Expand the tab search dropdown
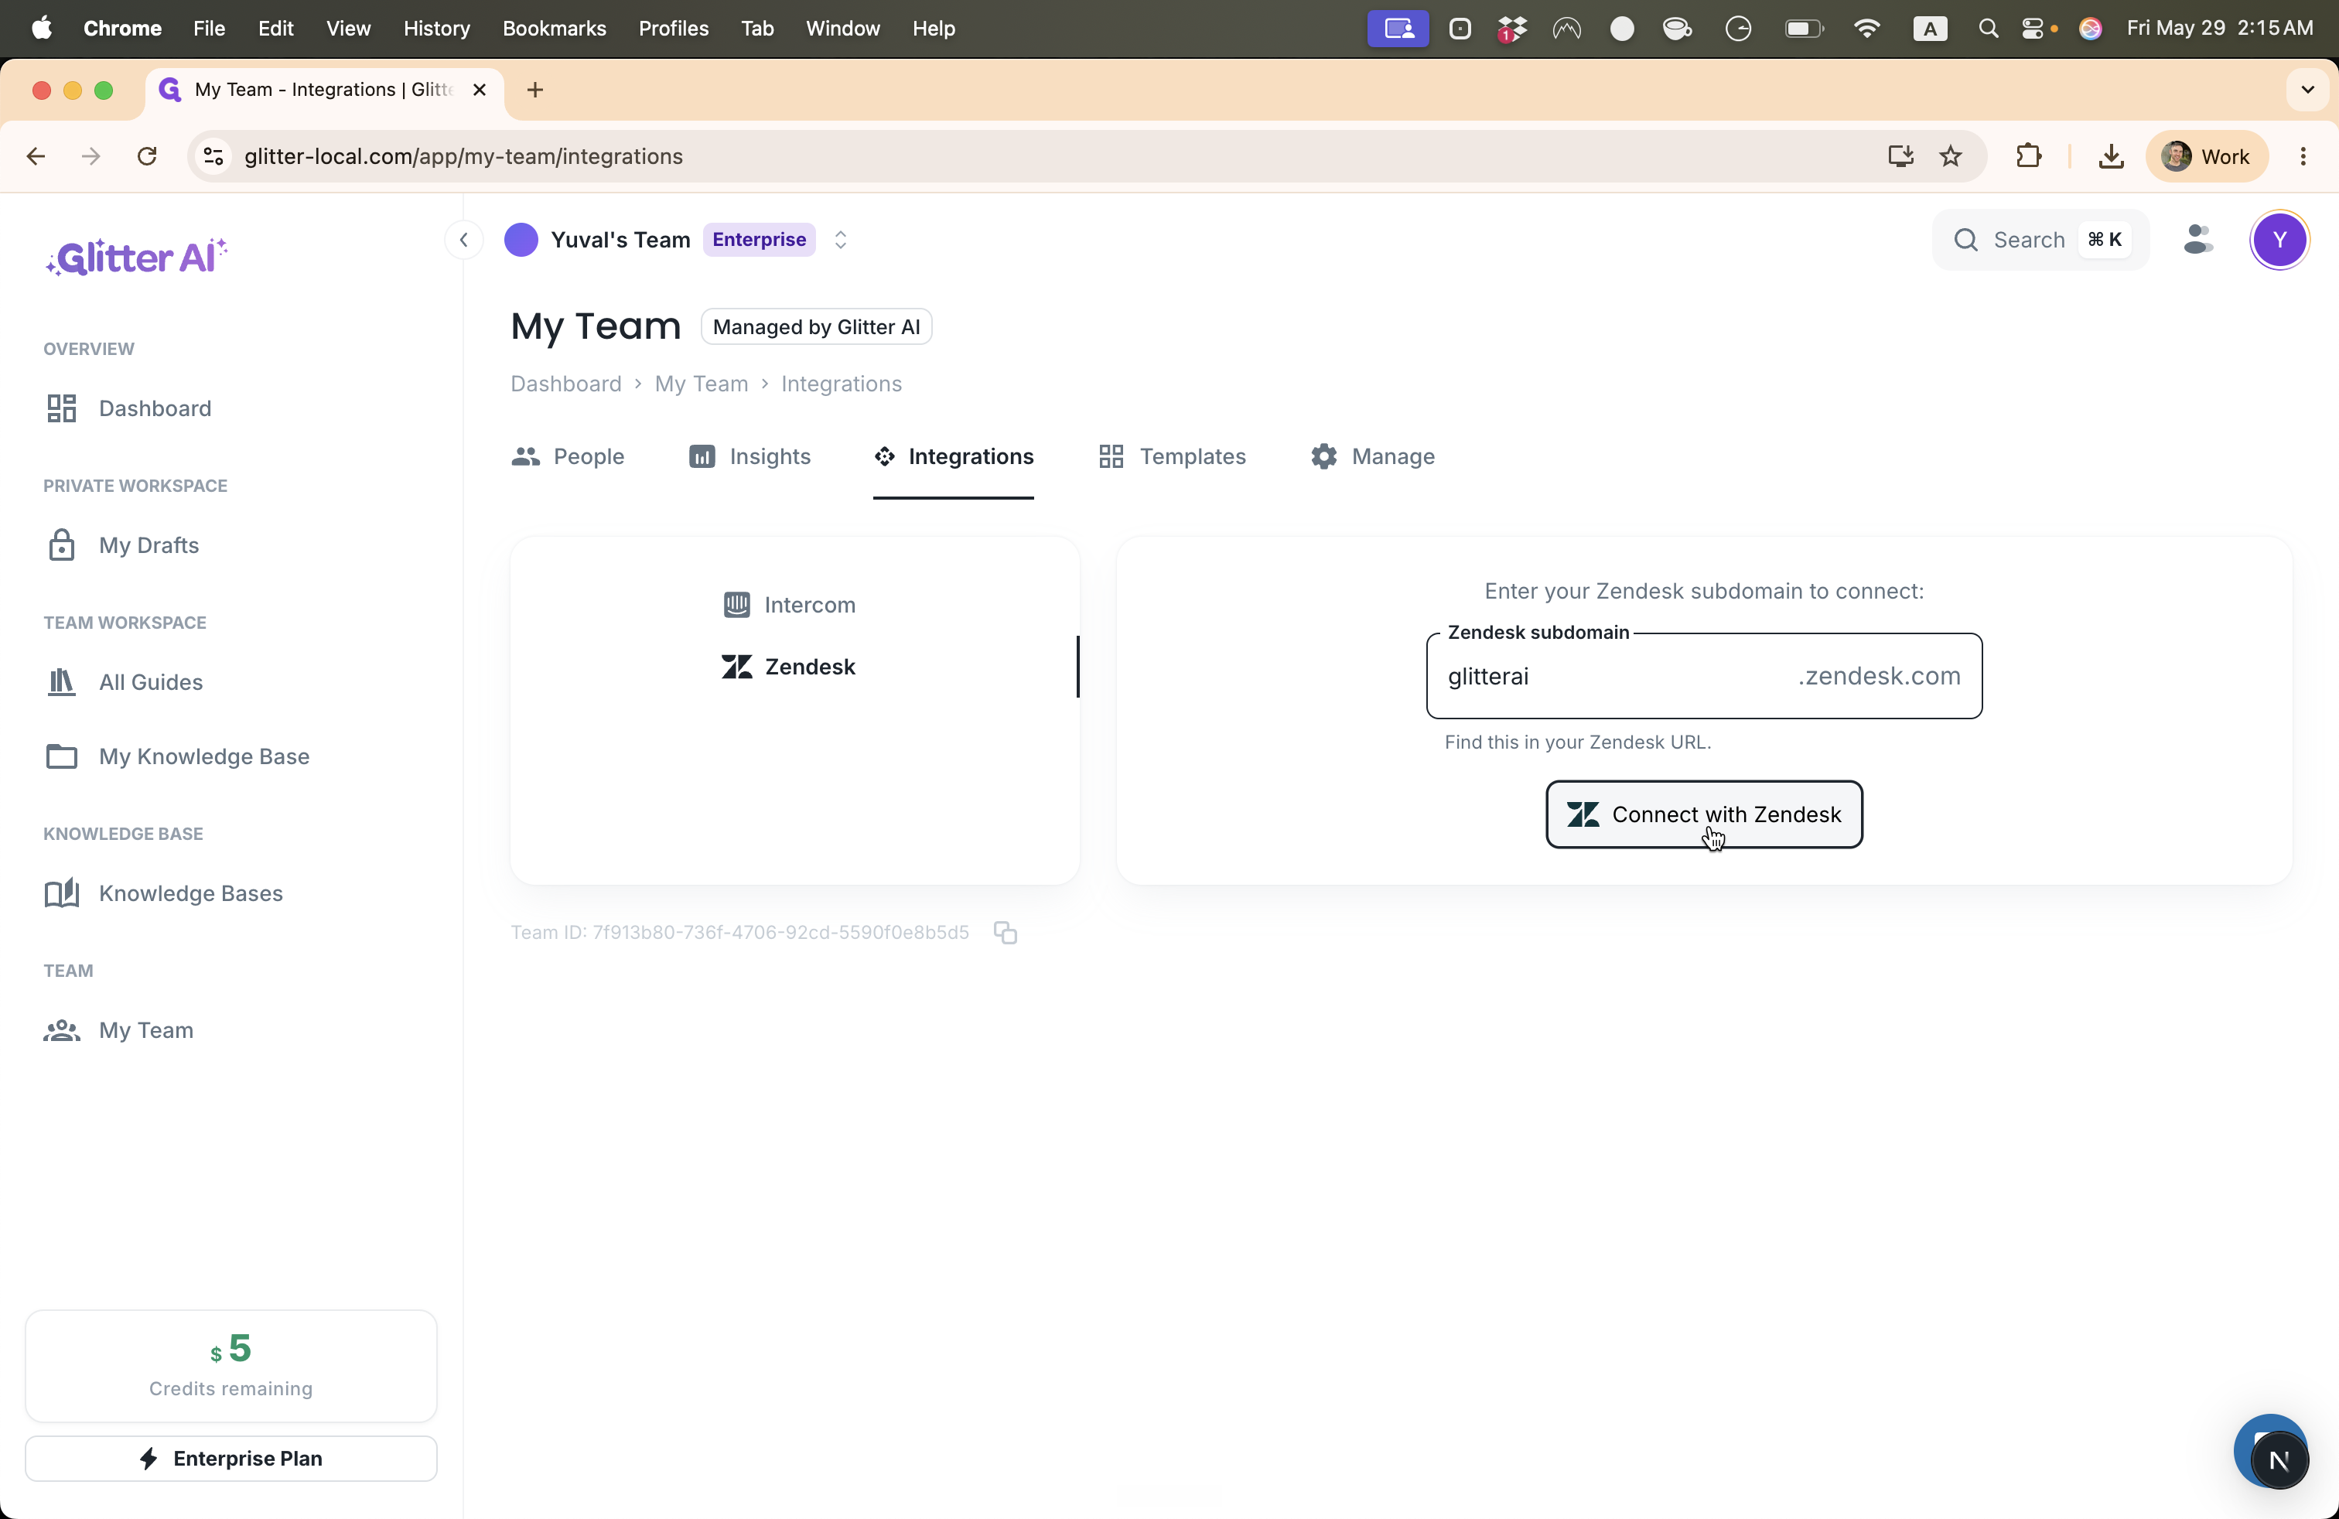 click(2307, 90)
